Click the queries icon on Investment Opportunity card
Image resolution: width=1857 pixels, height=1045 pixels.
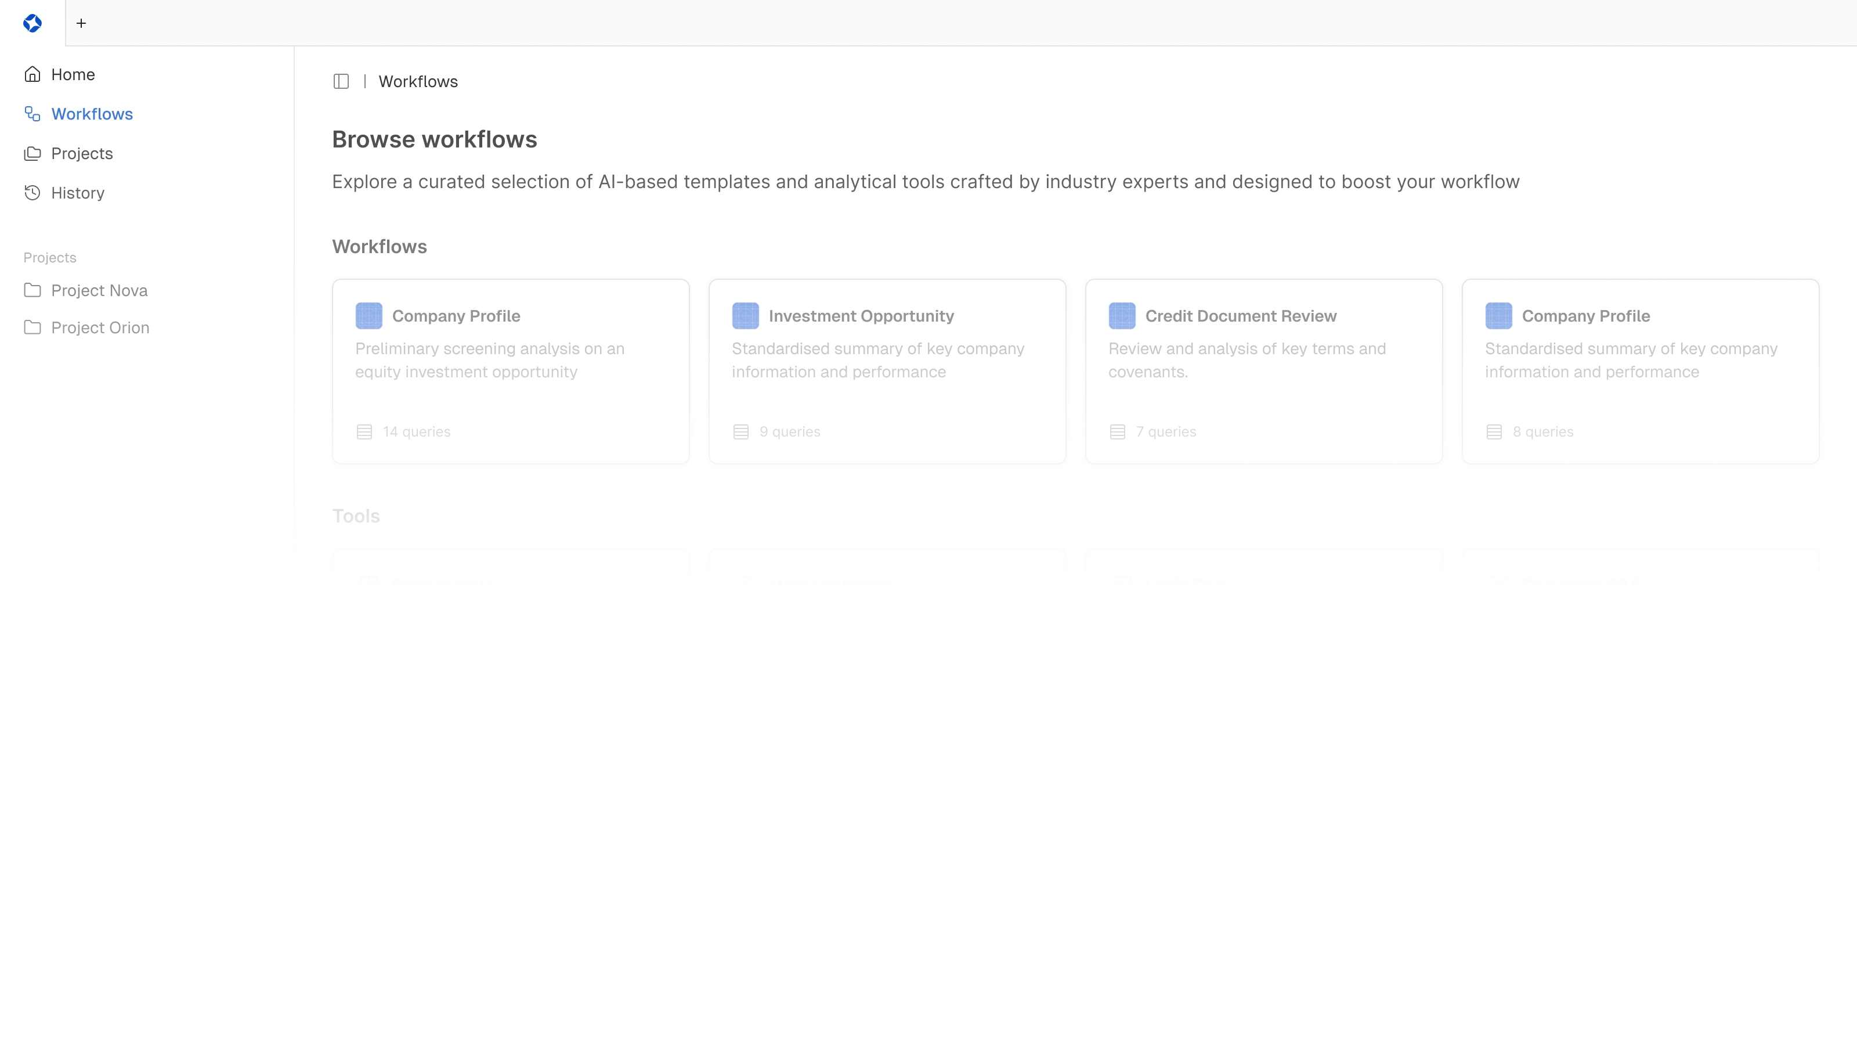click(740, 431)
